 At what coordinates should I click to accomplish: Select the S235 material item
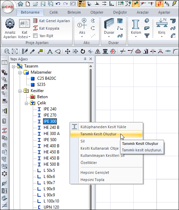coord(41,85)
